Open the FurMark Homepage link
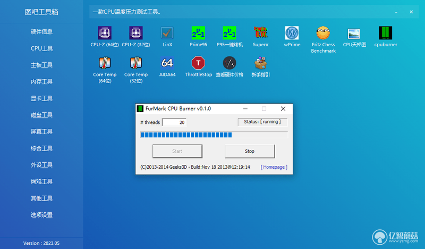 [274, 167]
